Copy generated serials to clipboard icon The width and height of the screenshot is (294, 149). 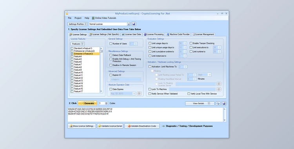pyautogui.click(x=218, y=104)
